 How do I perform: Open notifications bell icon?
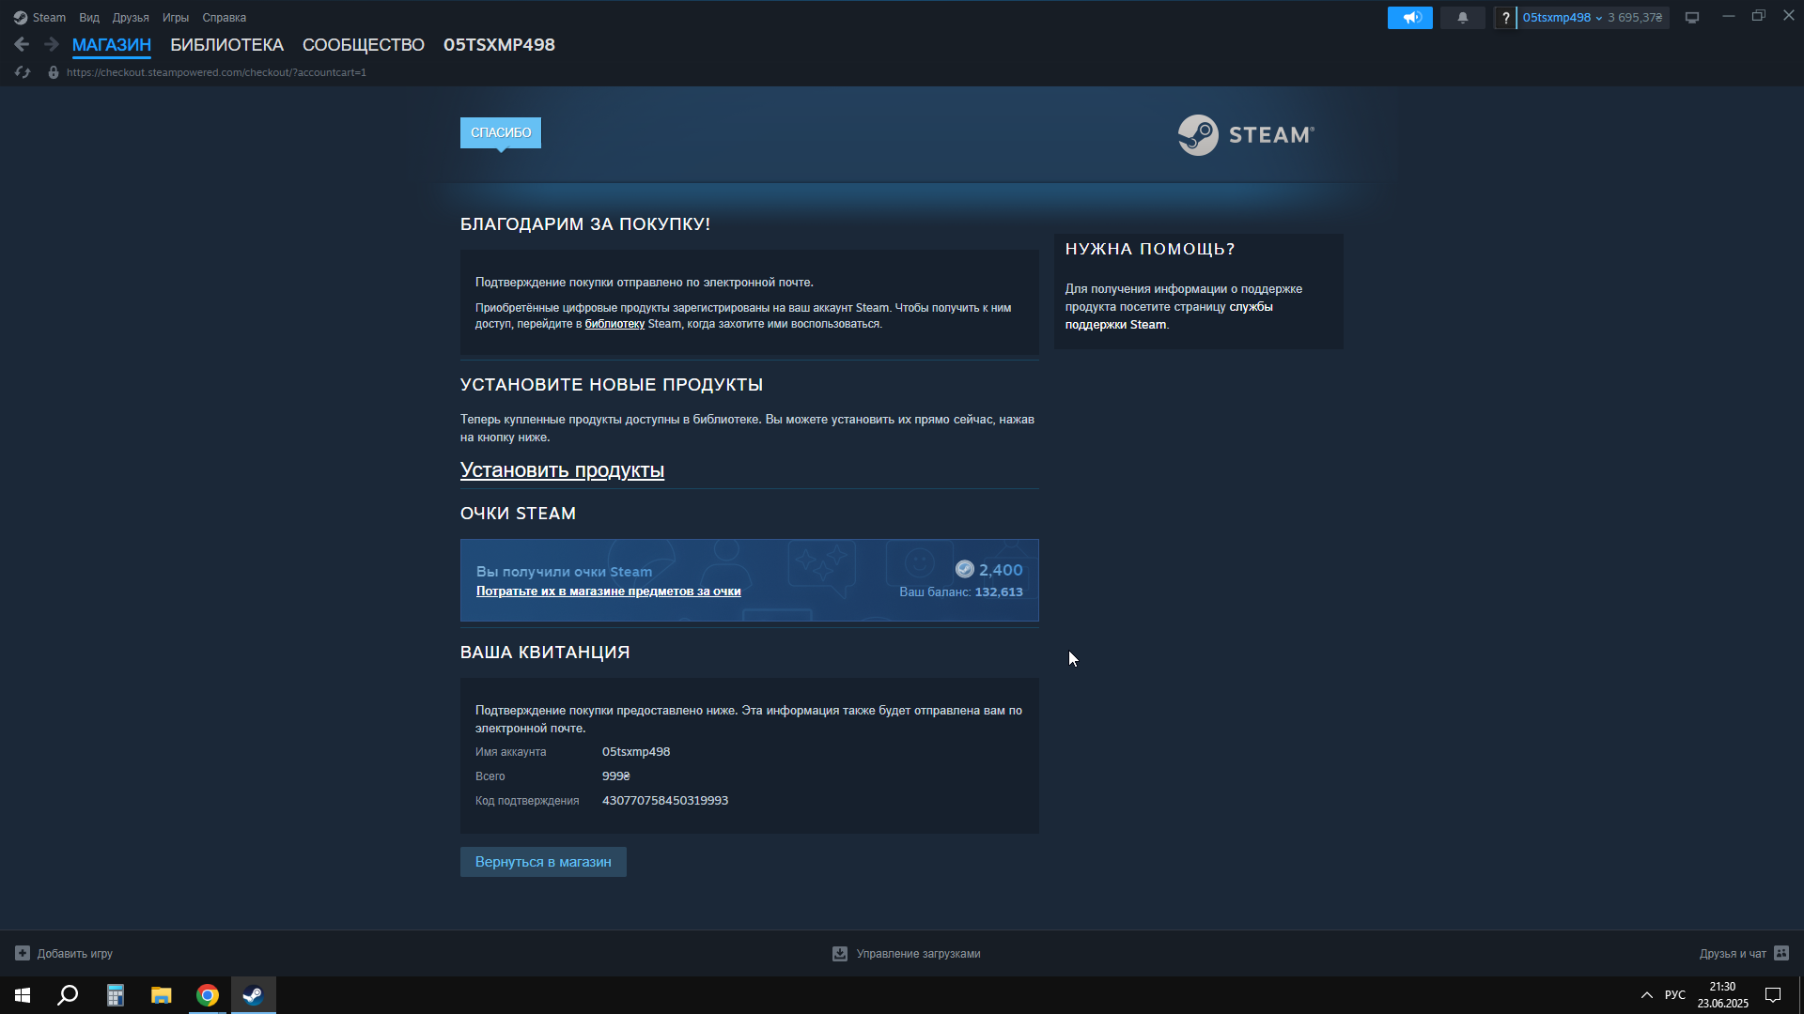pos(1463,18)
